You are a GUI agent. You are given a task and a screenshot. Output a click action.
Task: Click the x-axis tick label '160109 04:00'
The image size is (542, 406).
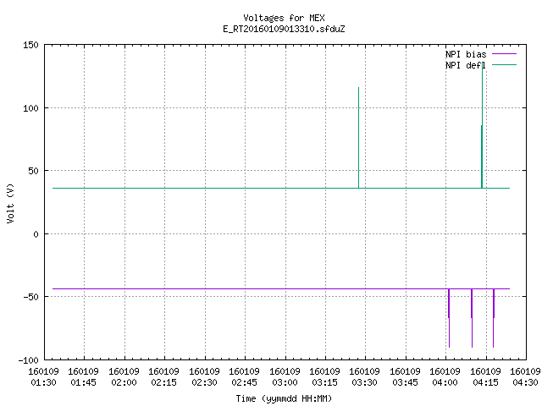tap(445, 377)
